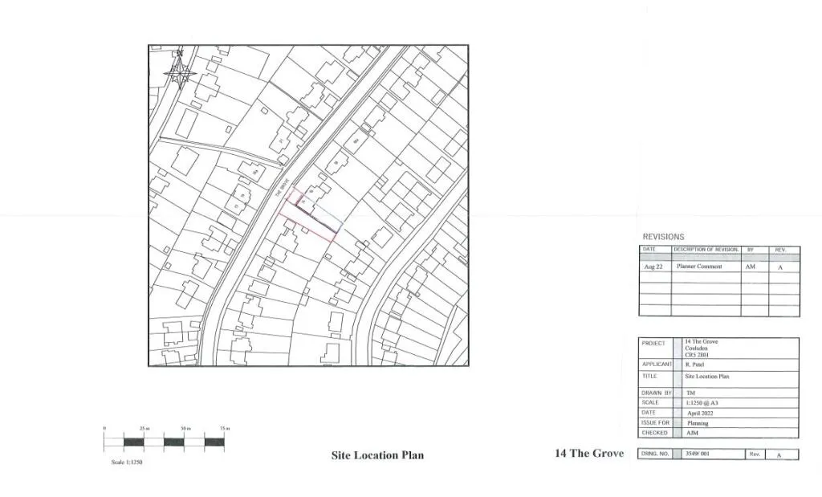822x497 pixels.
Task: Click the 'Coulsdon' address line
Action: pyautogui.click(x=696, y=348)
